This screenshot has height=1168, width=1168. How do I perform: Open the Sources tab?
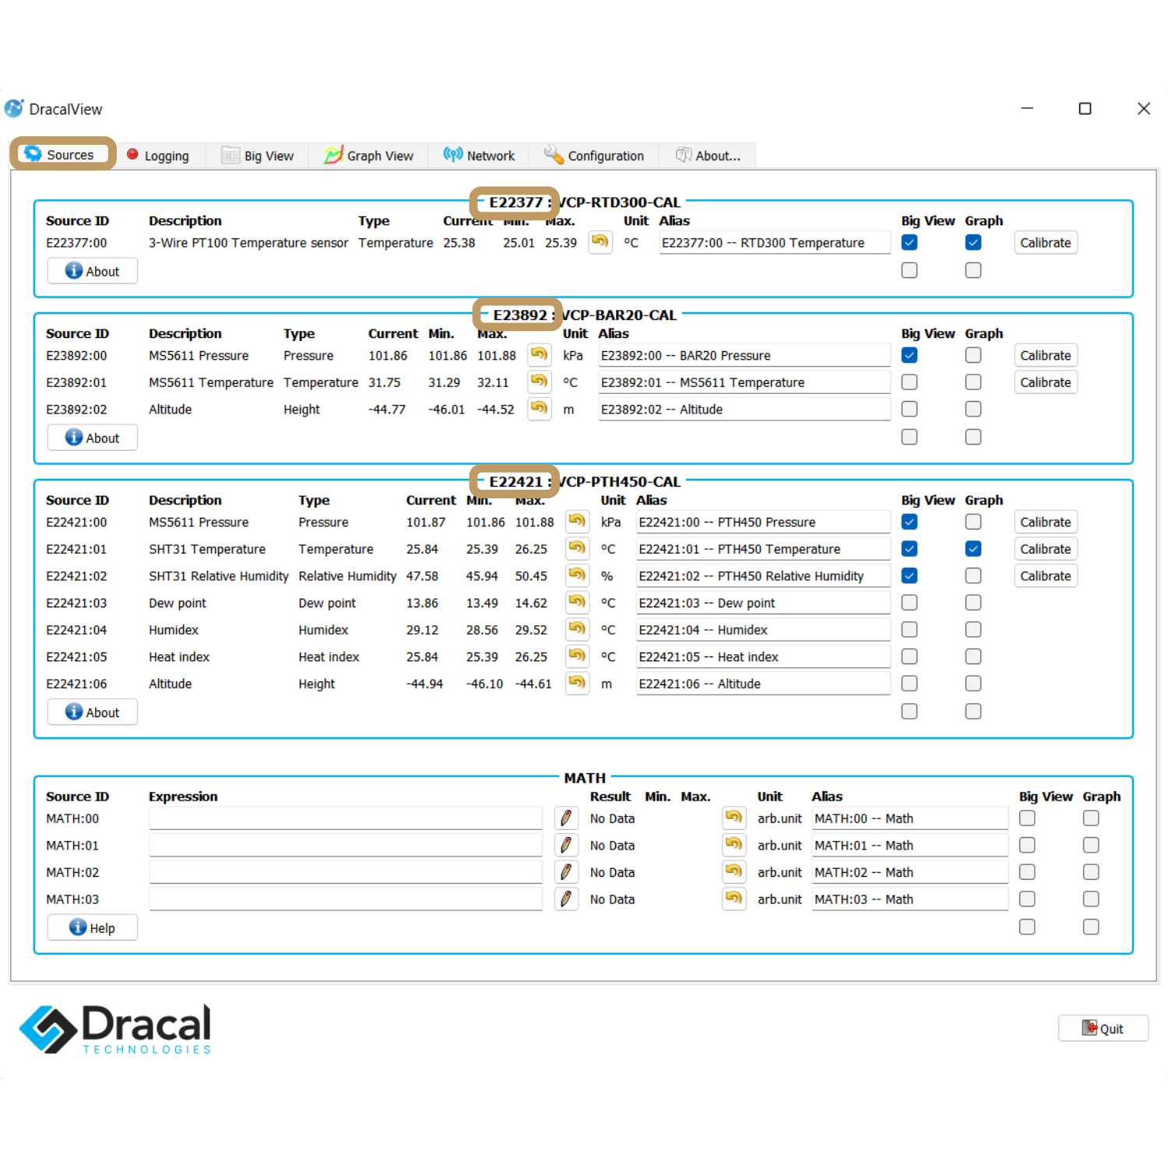(62, 154)
